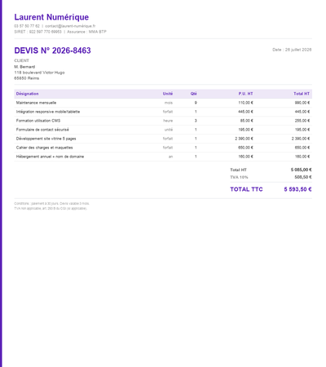Click row total for Hébergement annuel row
Screen dimensions: 326x367
[302, 157]
